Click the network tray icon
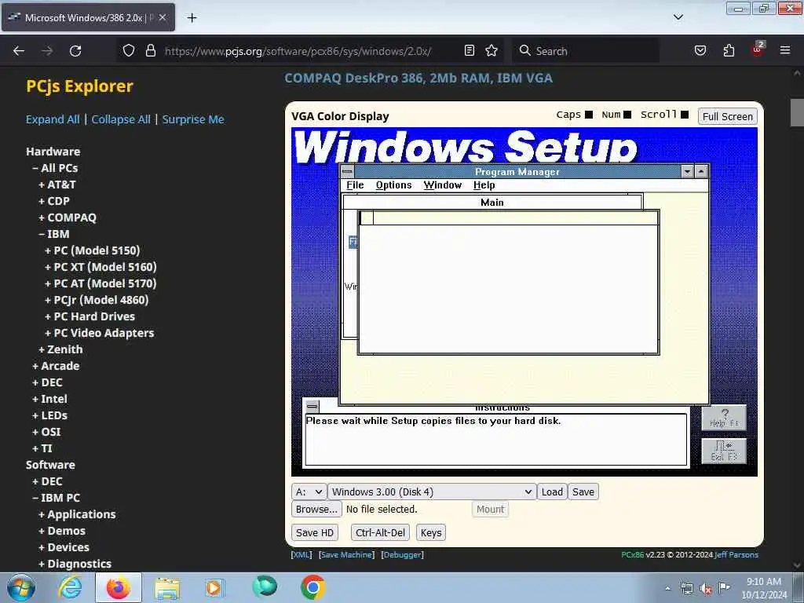 686,588
